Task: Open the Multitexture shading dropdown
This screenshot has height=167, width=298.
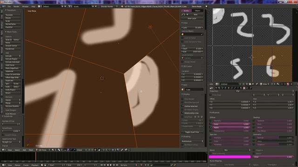Action: 192,141
